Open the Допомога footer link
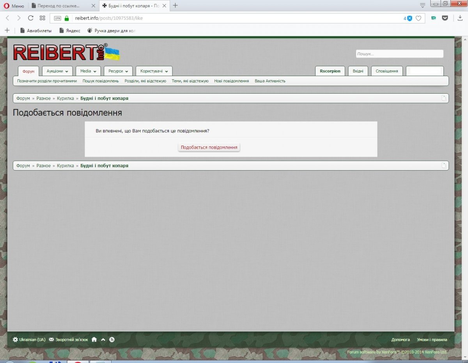 pyautogui.click(x=401, y=340)
